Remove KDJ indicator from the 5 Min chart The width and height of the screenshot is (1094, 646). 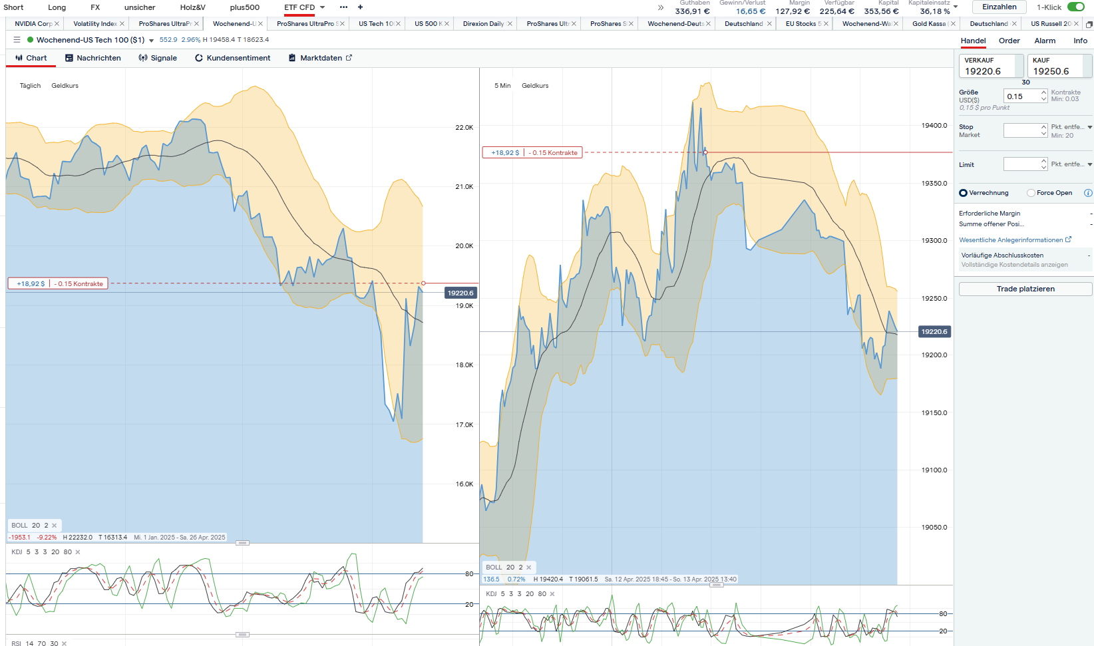552,594
